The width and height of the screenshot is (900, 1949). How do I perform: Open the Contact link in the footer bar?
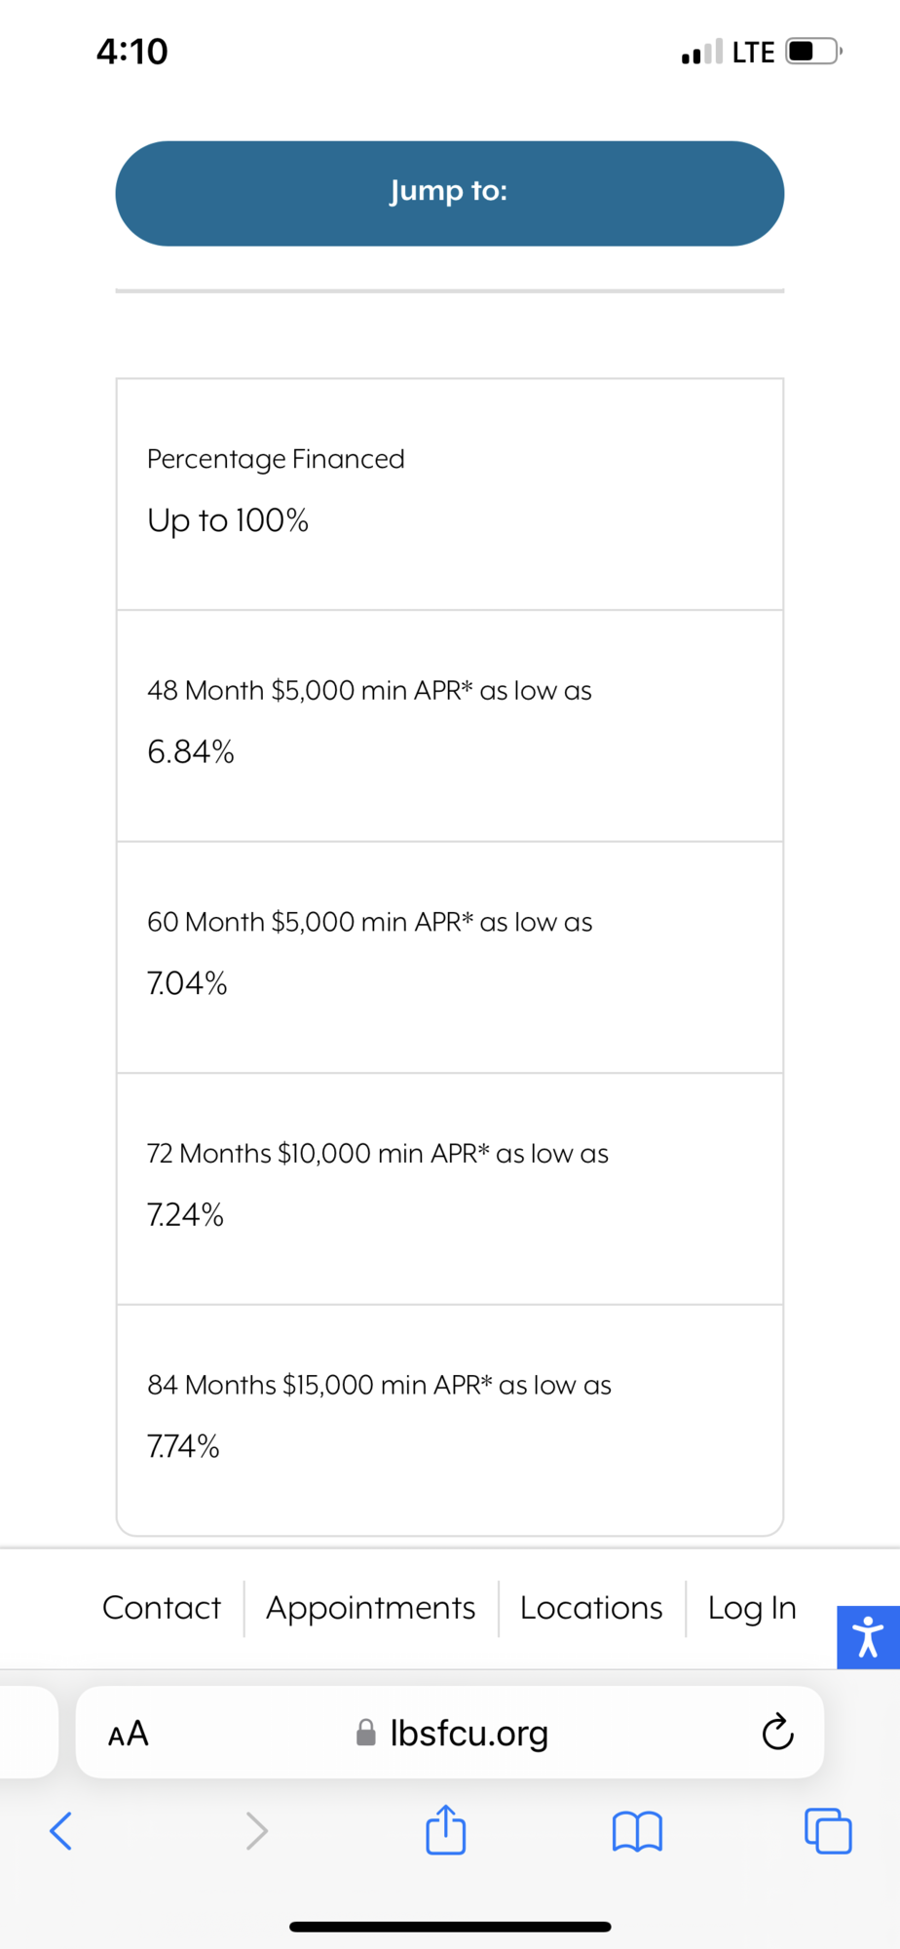click(x=162, y=1607)
